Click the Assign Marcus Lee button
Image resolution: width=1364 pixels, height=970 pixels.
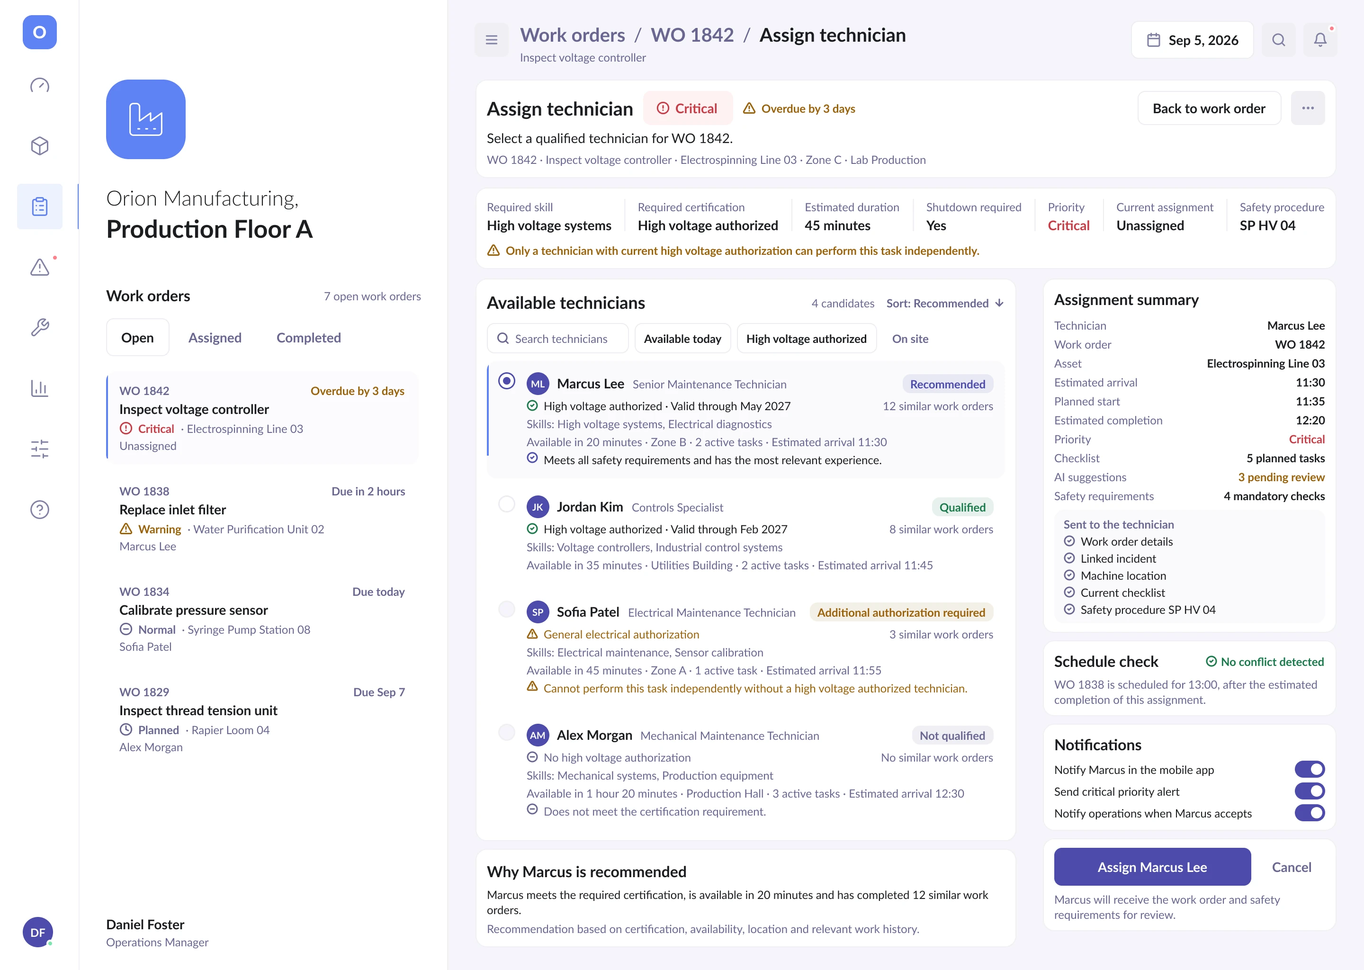(x=1152, y=867)
